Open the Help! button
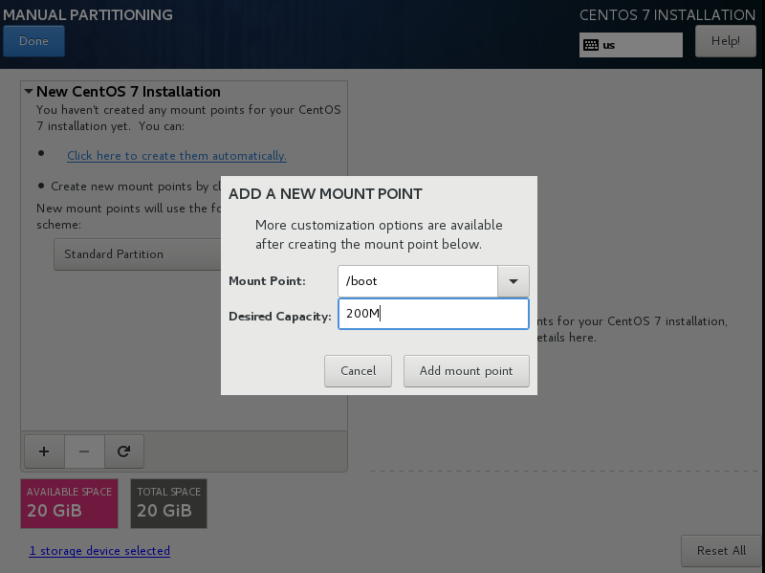 pos(726,41)
